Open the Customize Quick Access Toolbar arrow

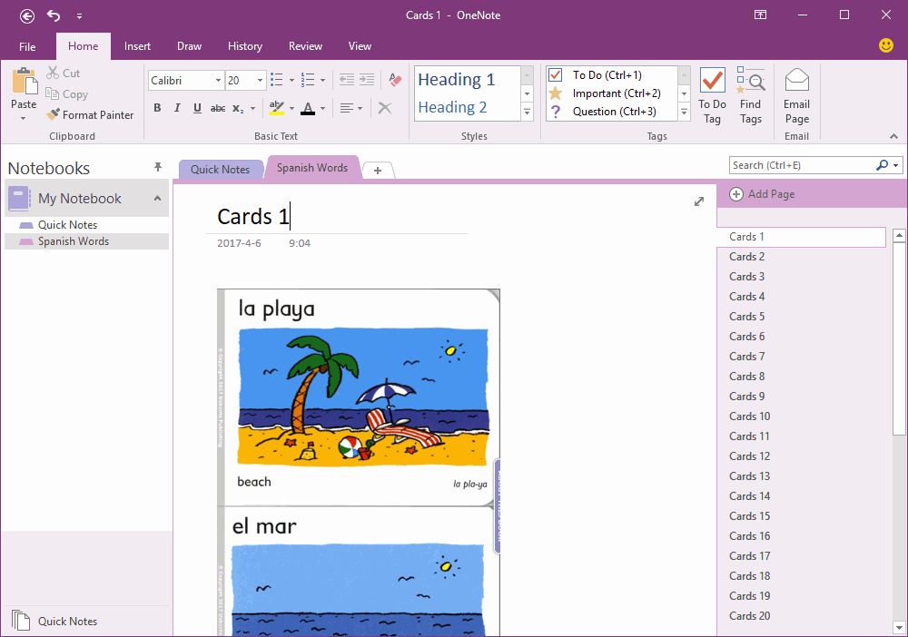[79, 16]
